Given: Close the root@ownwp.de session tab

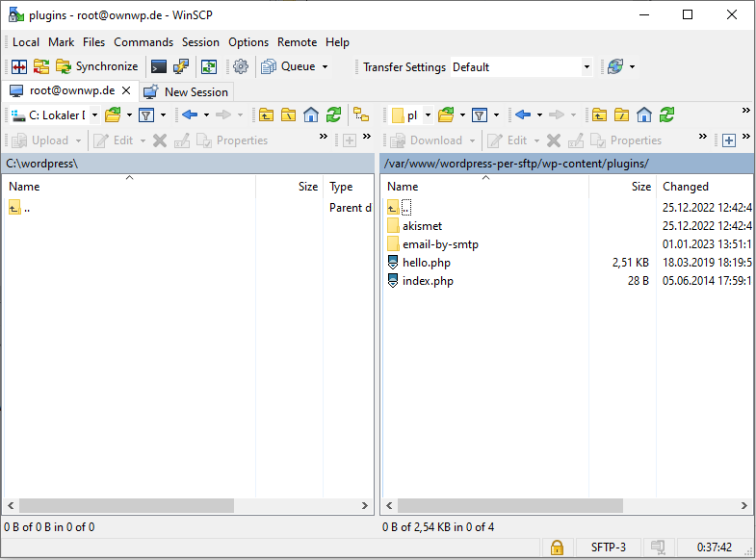Looking at the screenshot, I should [x=126, y=90].
